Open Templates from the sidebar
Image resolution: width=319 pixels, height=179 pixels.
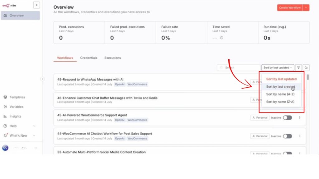point(17,97)
